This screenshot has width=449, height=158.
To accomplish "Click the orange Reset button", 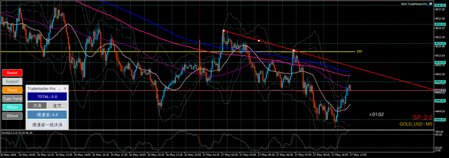I will tap(12, 90).
